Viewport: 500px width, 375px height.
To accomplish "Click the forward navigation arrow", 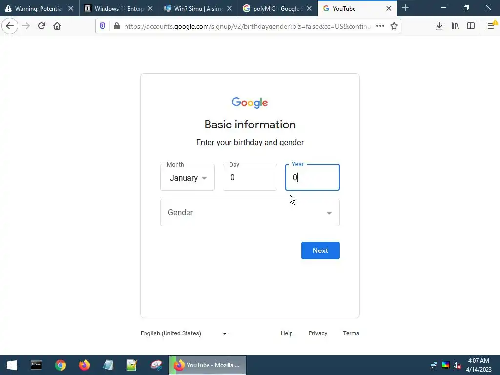I will point(26,26).
